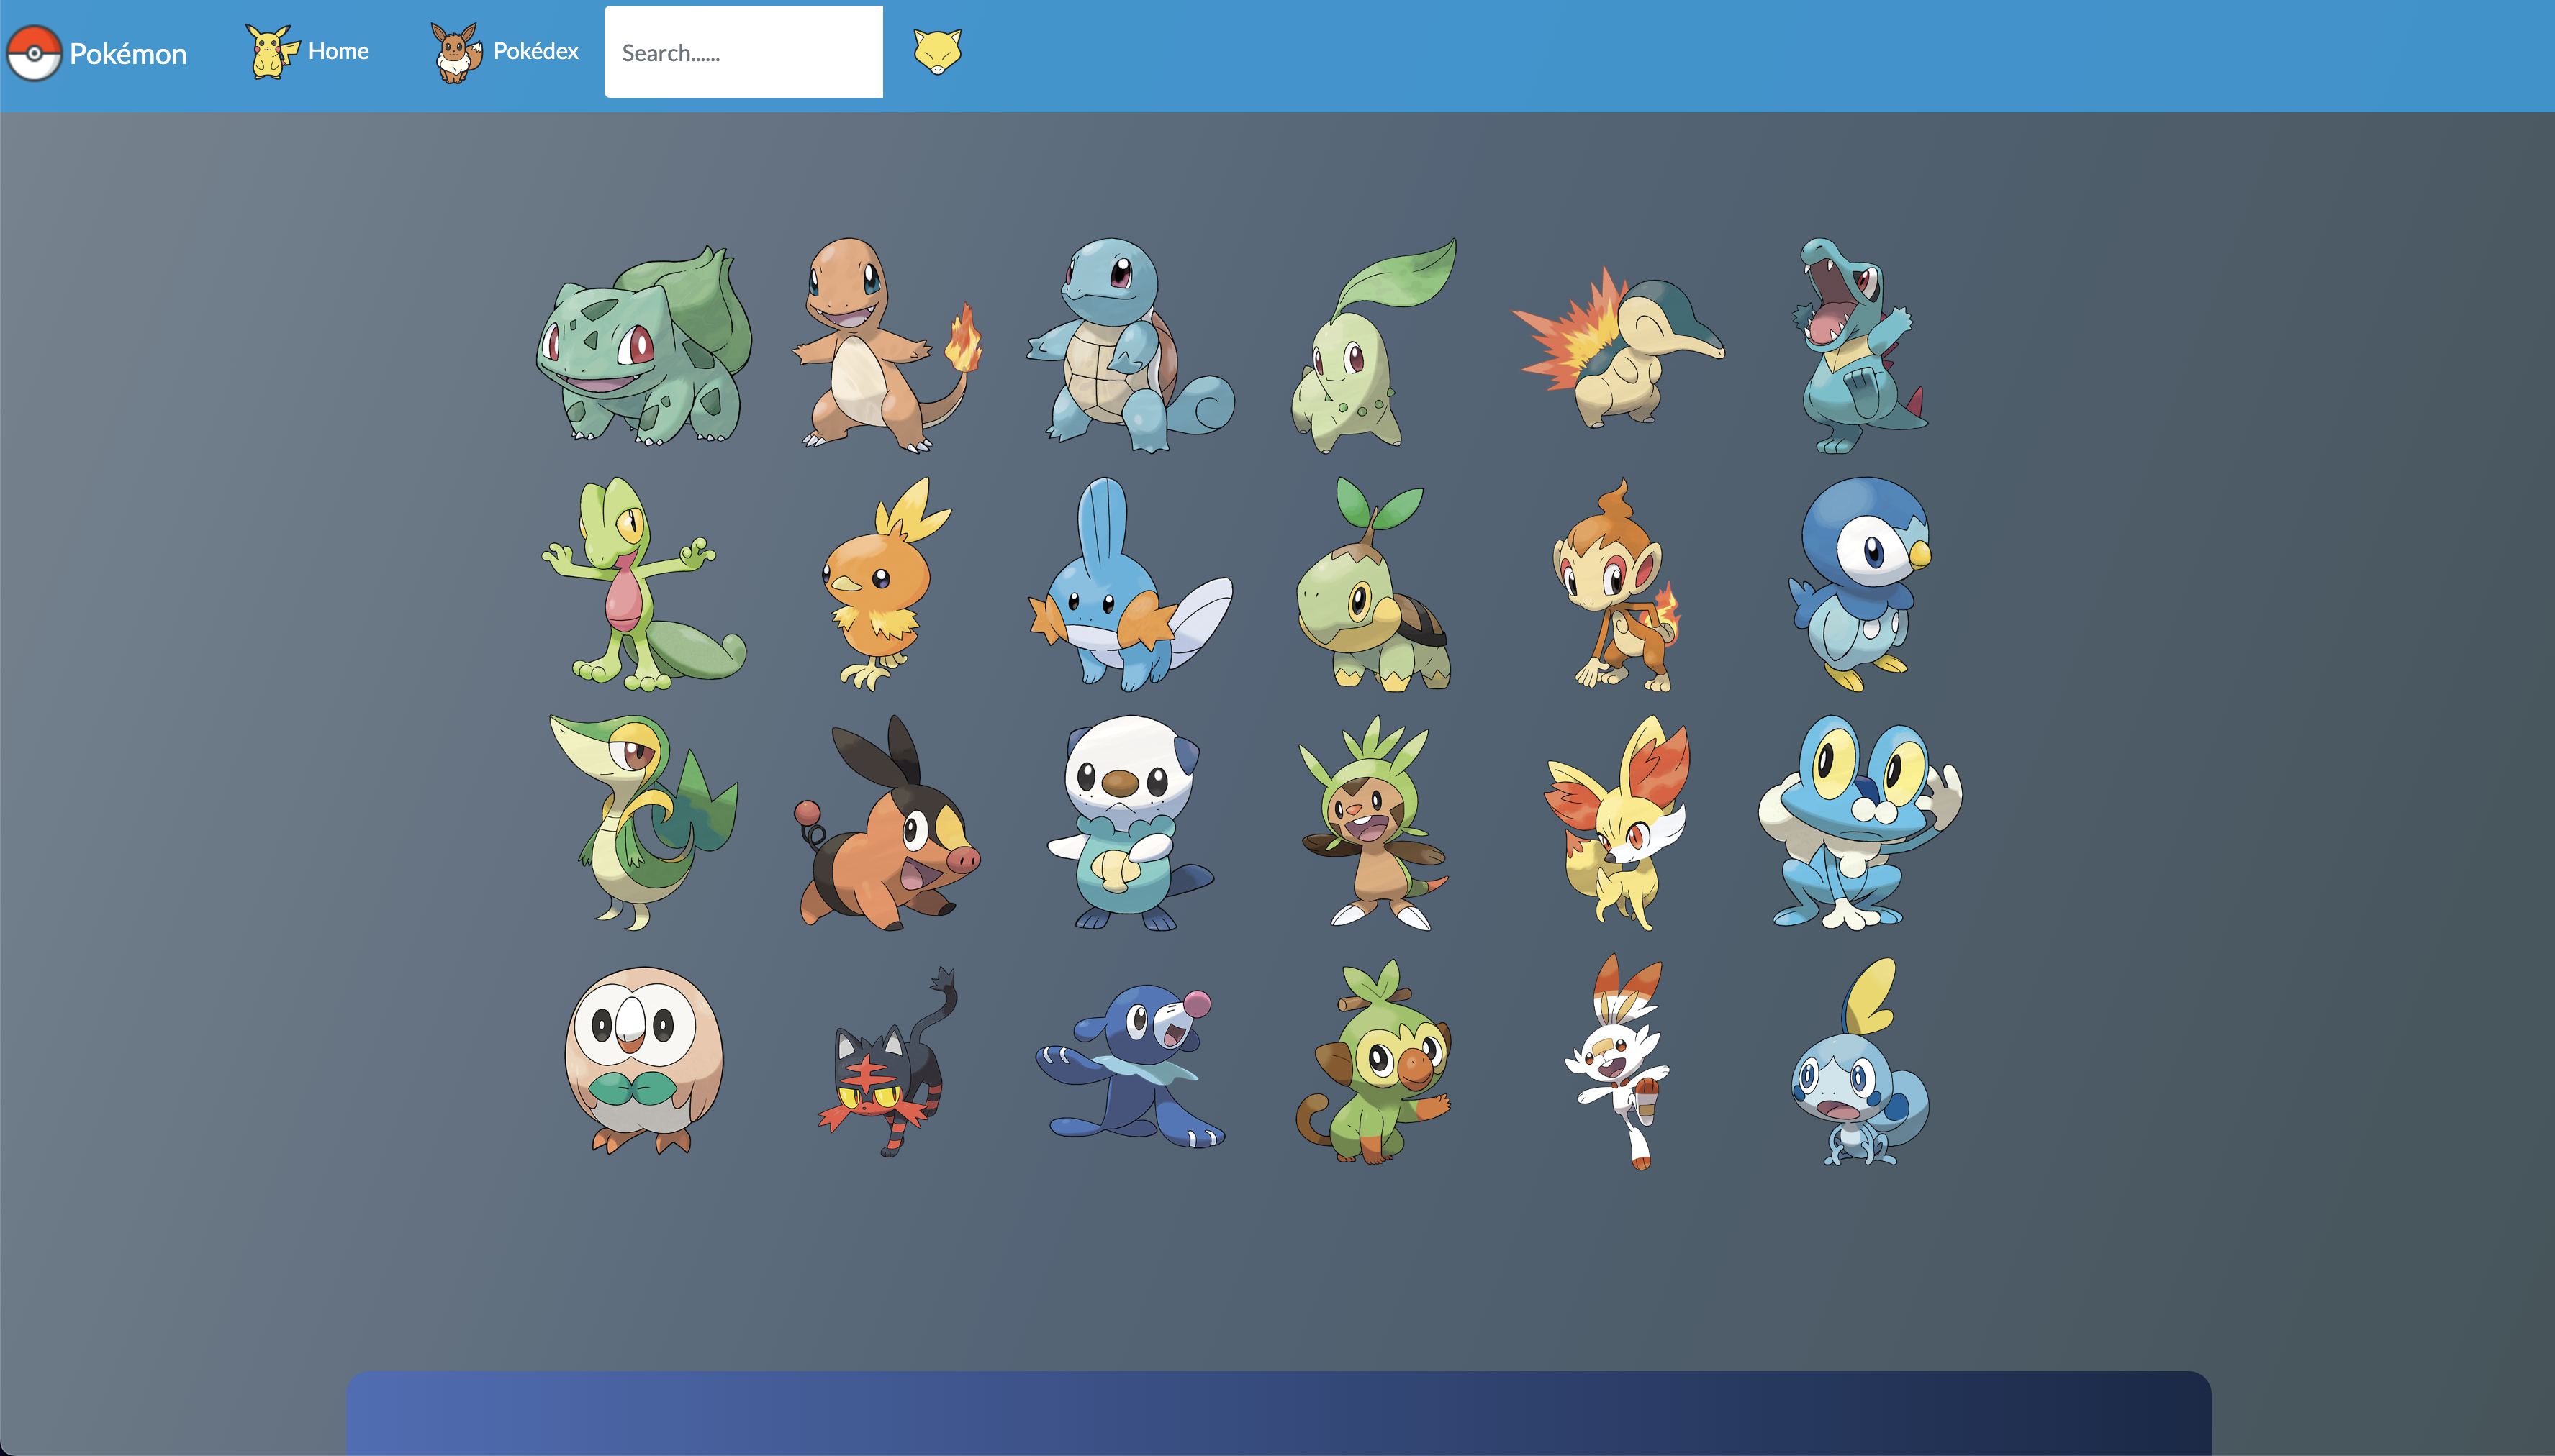2555x1456 pixels.
Task: Open the Pokédex nav link
Action: (536, 51)
